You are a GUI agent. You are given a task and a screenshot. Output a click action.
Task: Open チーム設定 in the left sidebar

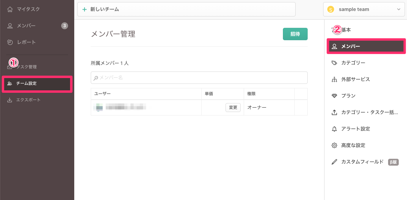click(x=37, y=84)
